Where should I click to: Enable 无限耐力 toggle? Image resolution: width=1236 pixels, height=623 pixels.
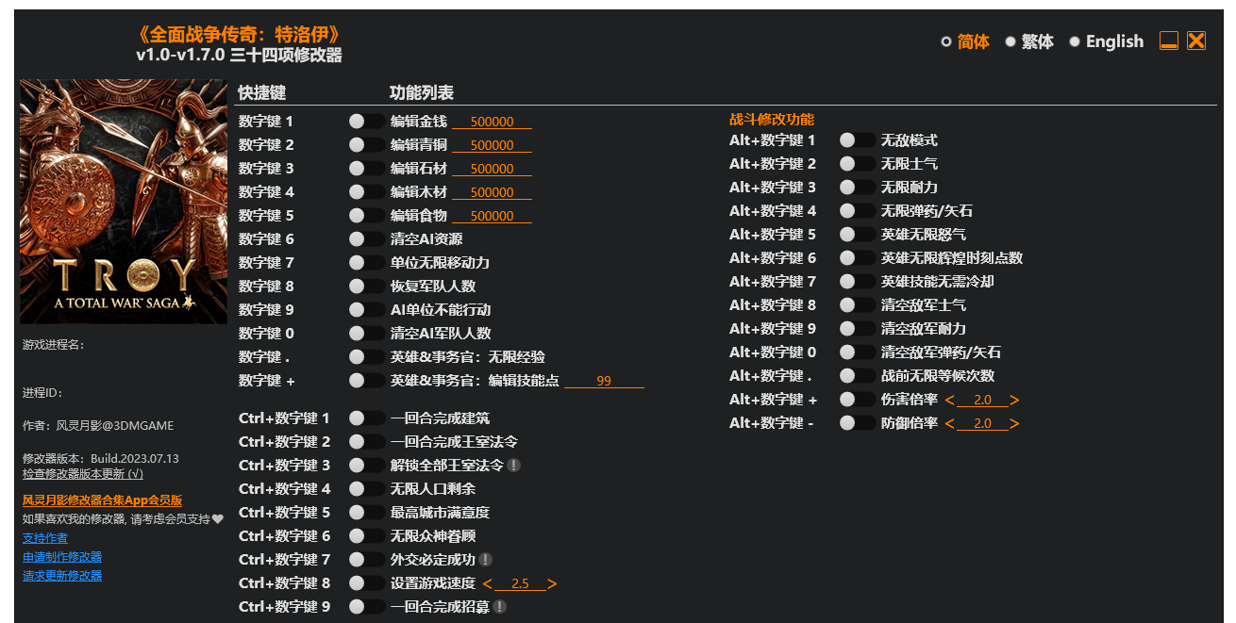point(857,188)
